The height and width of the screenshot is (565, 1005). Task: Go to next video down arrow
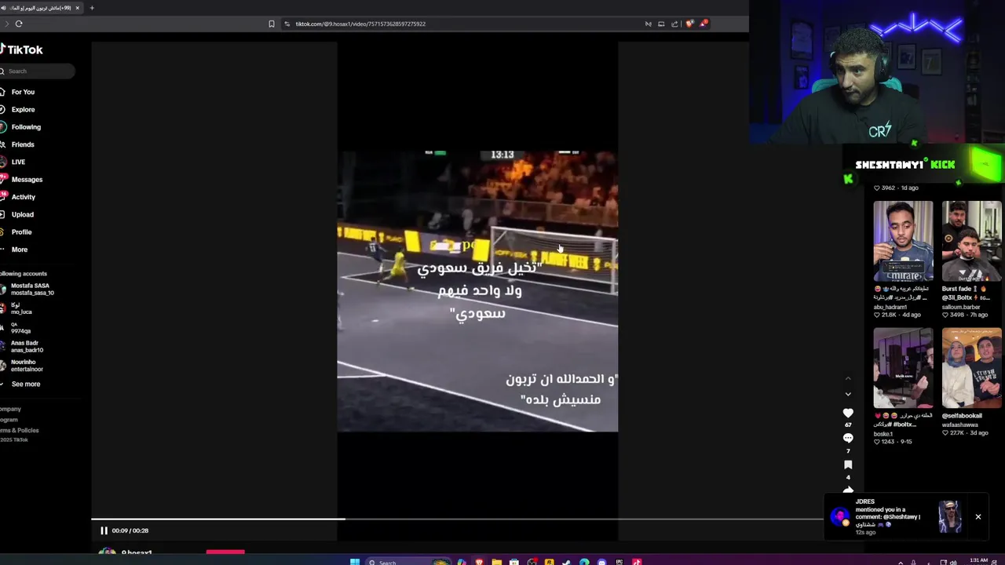point(848,394)
